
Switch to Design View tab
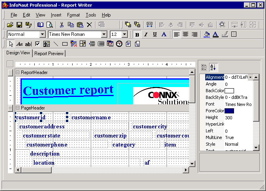(x=18, y=53)
